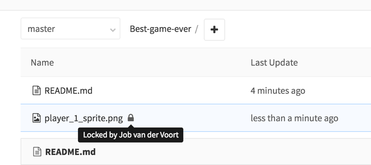The image size is (371, 165).
Task: Click the document icon next to README.md file row
Action: 36,91
